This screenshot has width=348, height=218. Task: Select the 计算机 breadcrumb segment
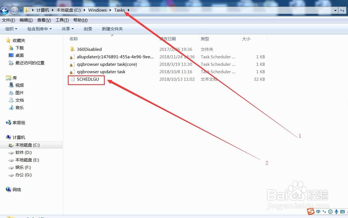click(43, 10)
